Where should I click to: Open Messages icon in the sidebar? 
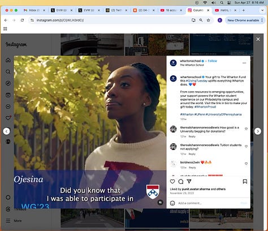tap(8, 106)
